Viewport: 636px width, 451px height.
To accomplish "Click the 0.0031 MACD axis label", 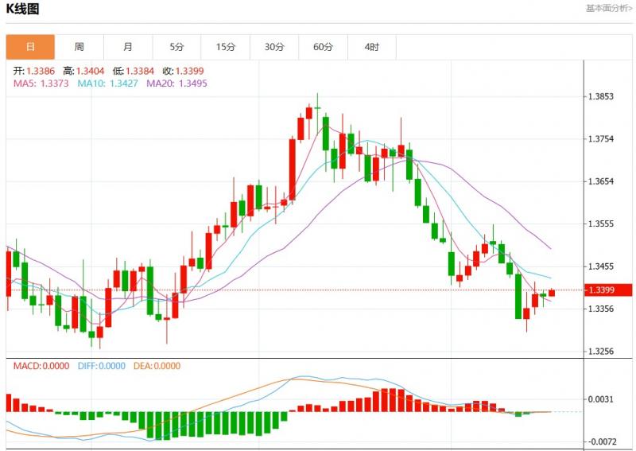I will tap(600, 399).
